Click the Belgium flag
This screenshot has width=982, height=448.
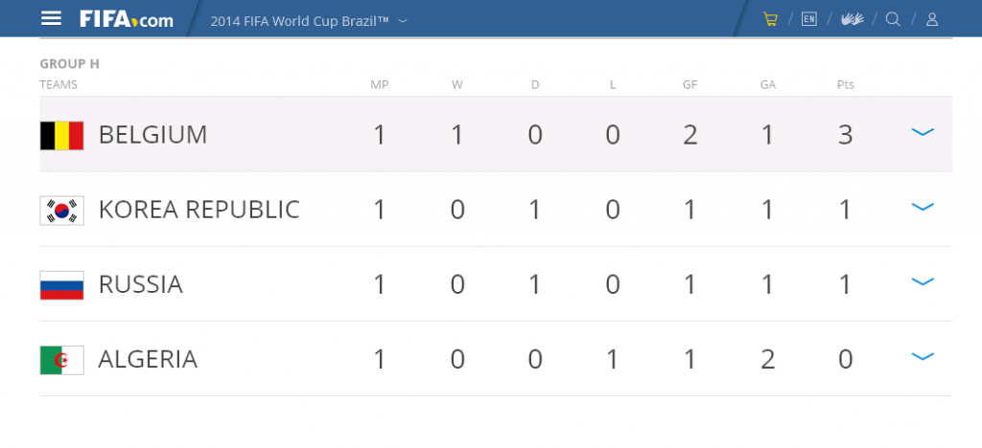tap(62, 136)
